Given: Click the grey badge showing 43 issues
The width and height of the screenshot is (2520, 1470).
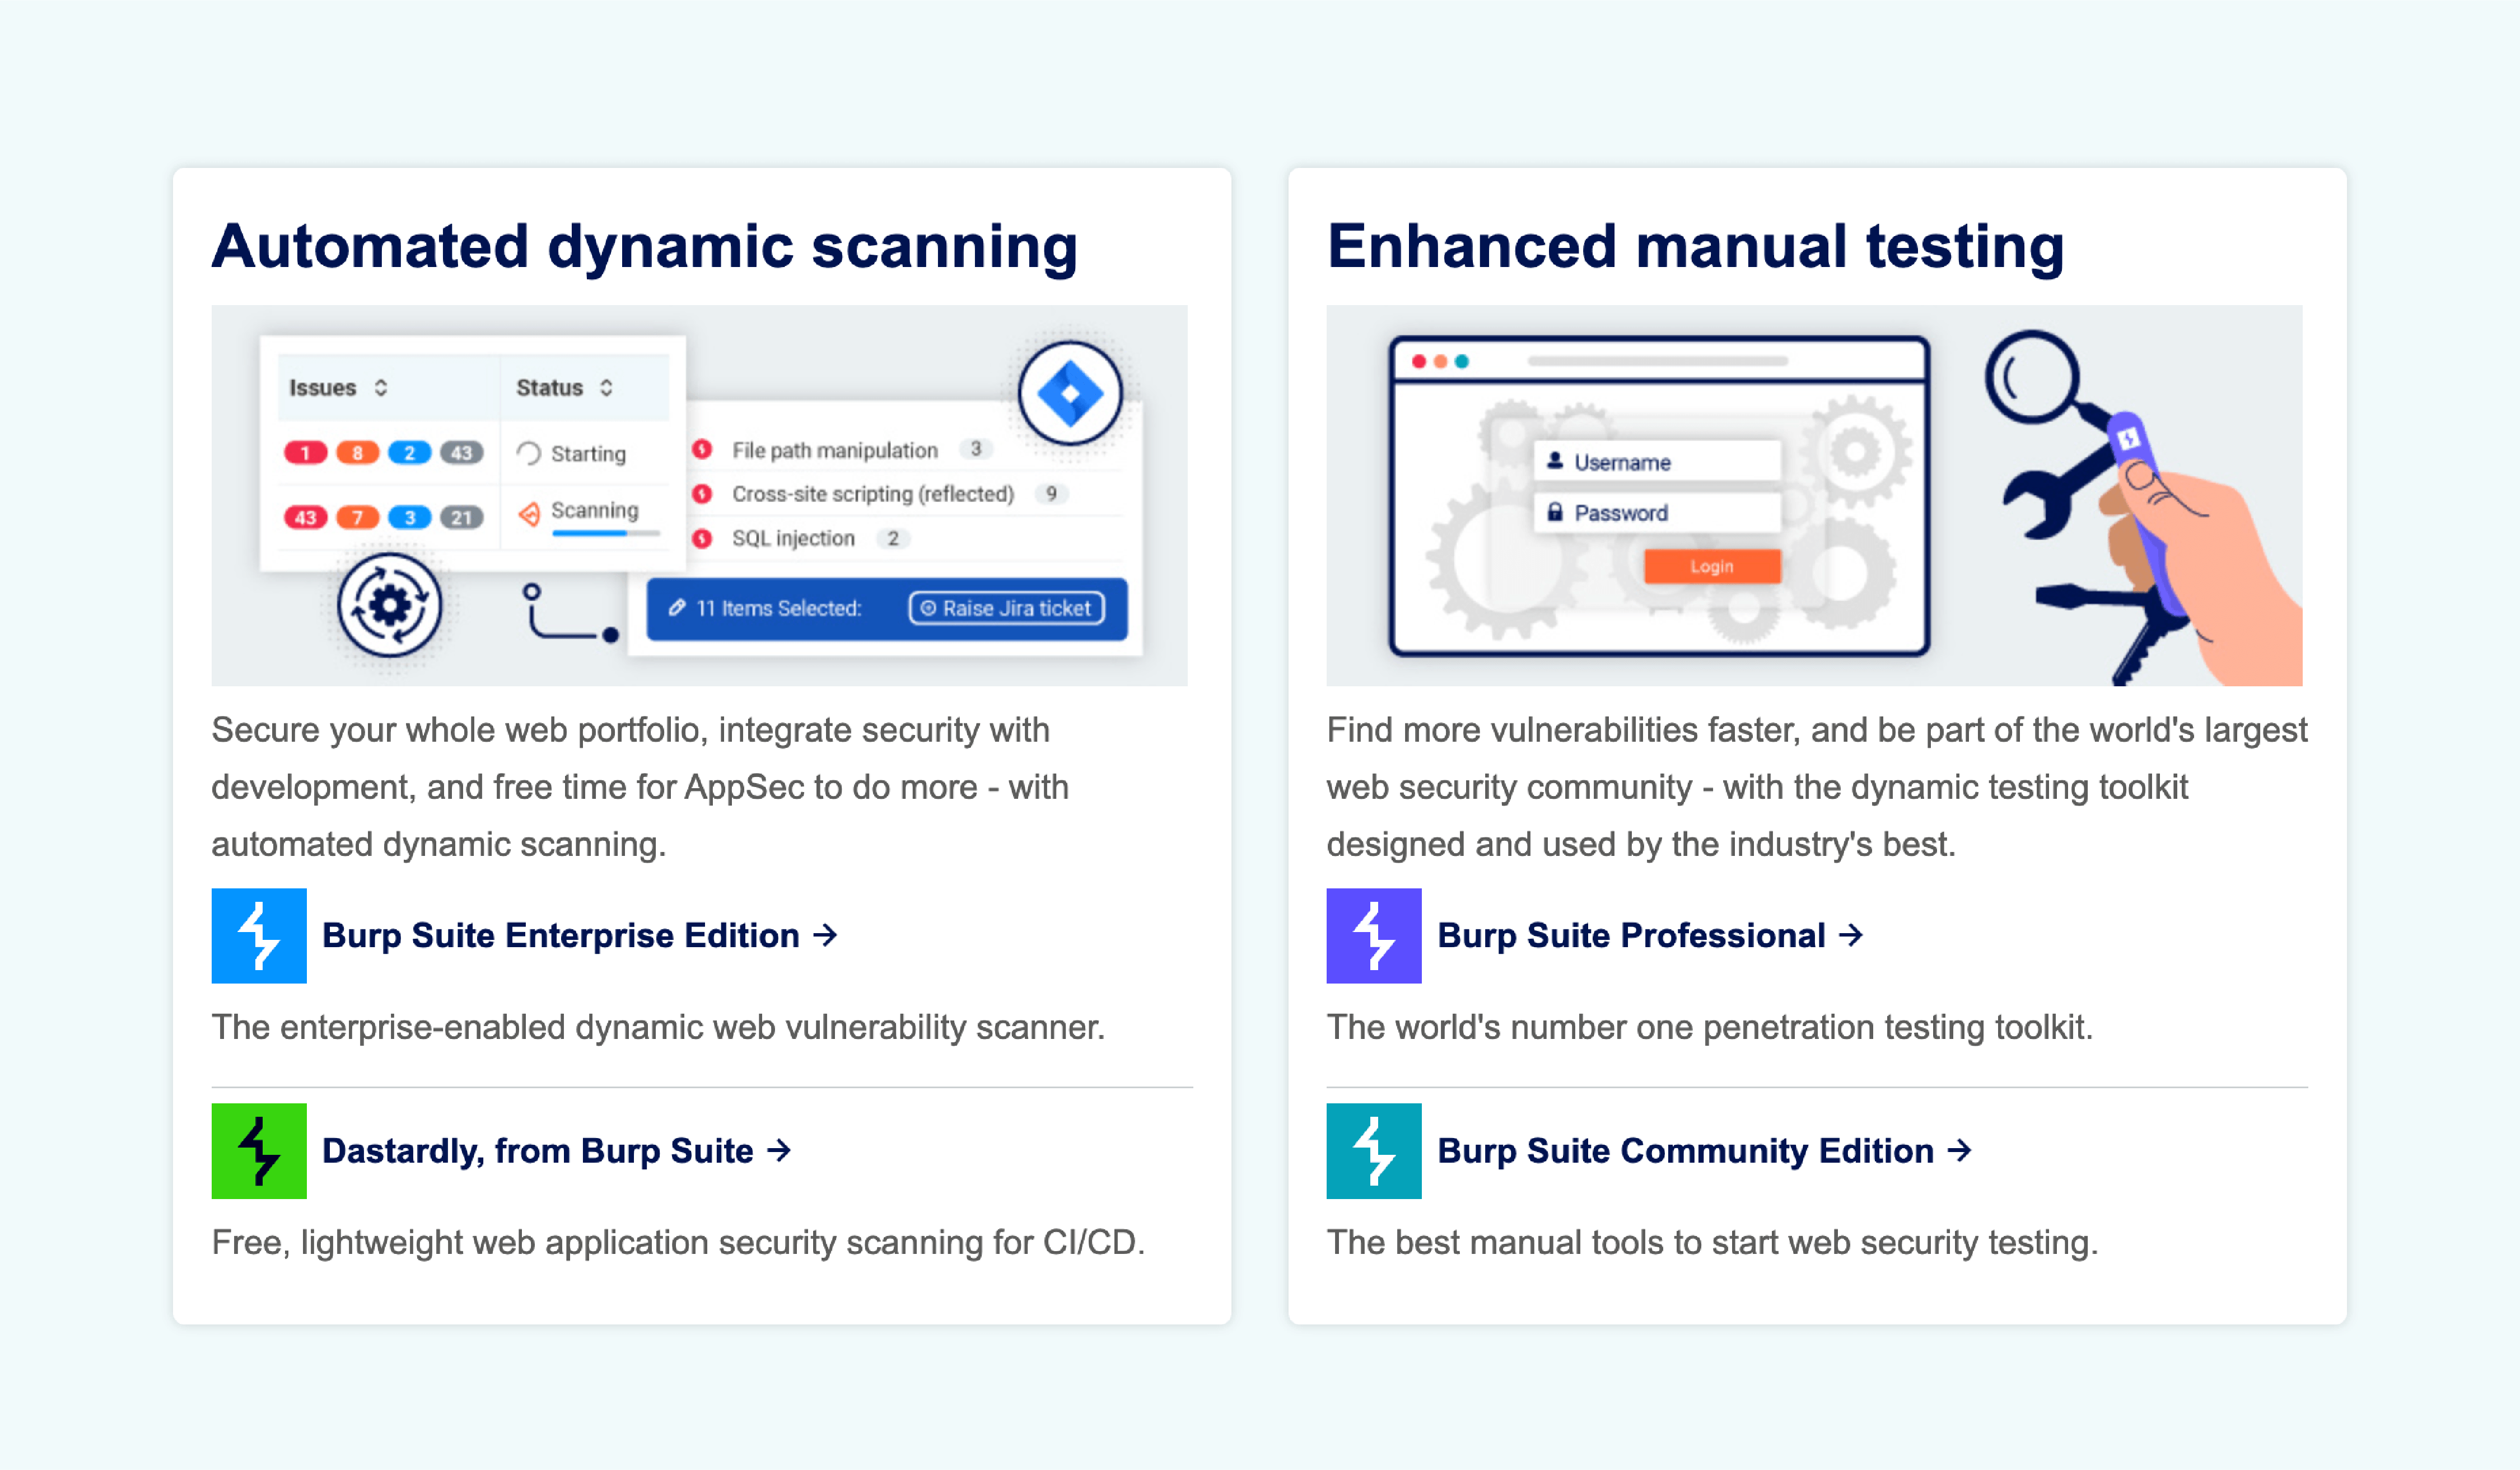Looking at the screenshot, I should coord(461,453).
